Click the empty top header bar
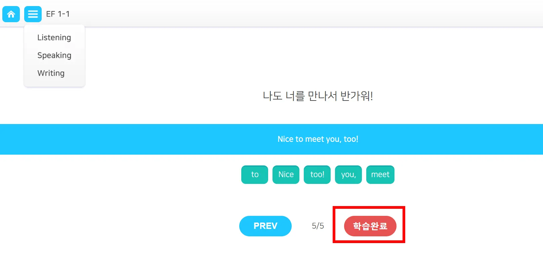The image size is (543, 276). [302, 14]
